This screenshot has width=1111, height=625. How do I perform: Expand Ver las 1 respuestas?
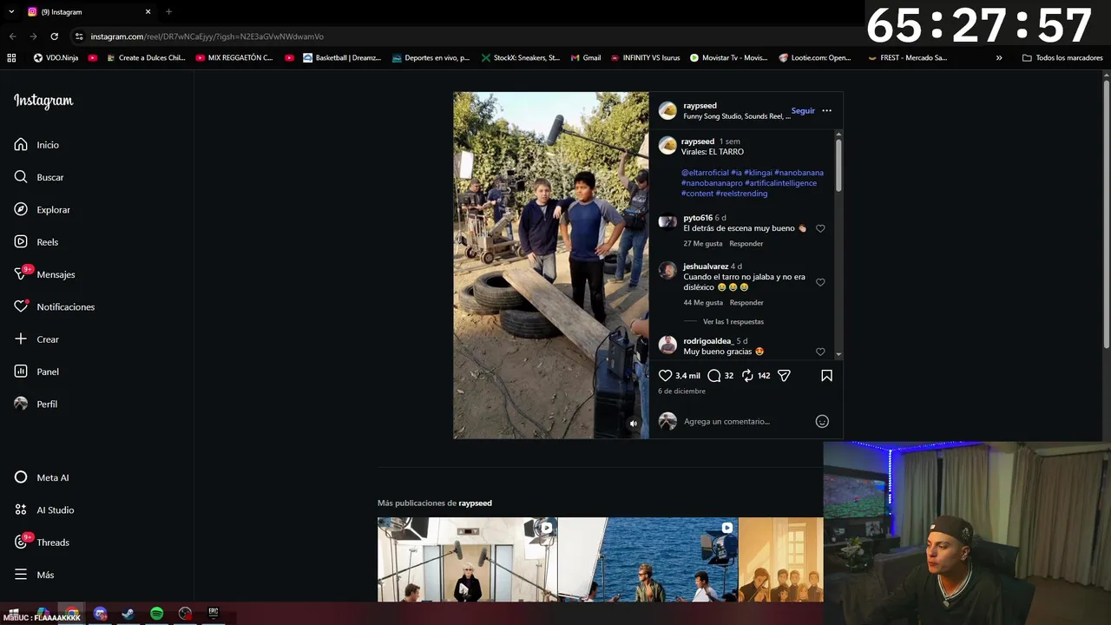(733, 322)
